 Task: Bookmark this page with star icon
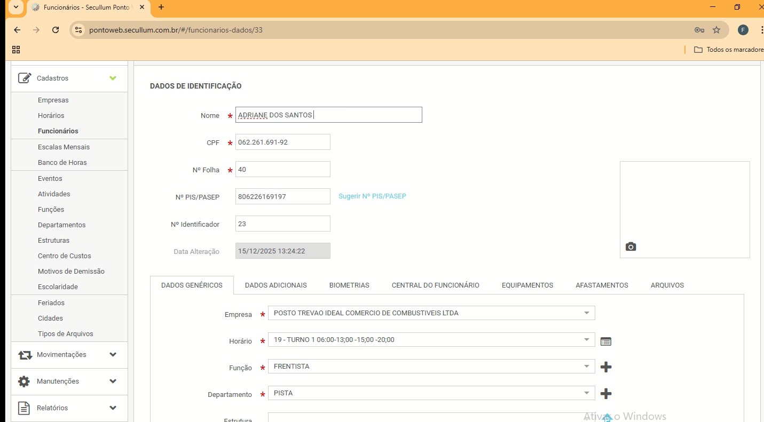[716, 30]
